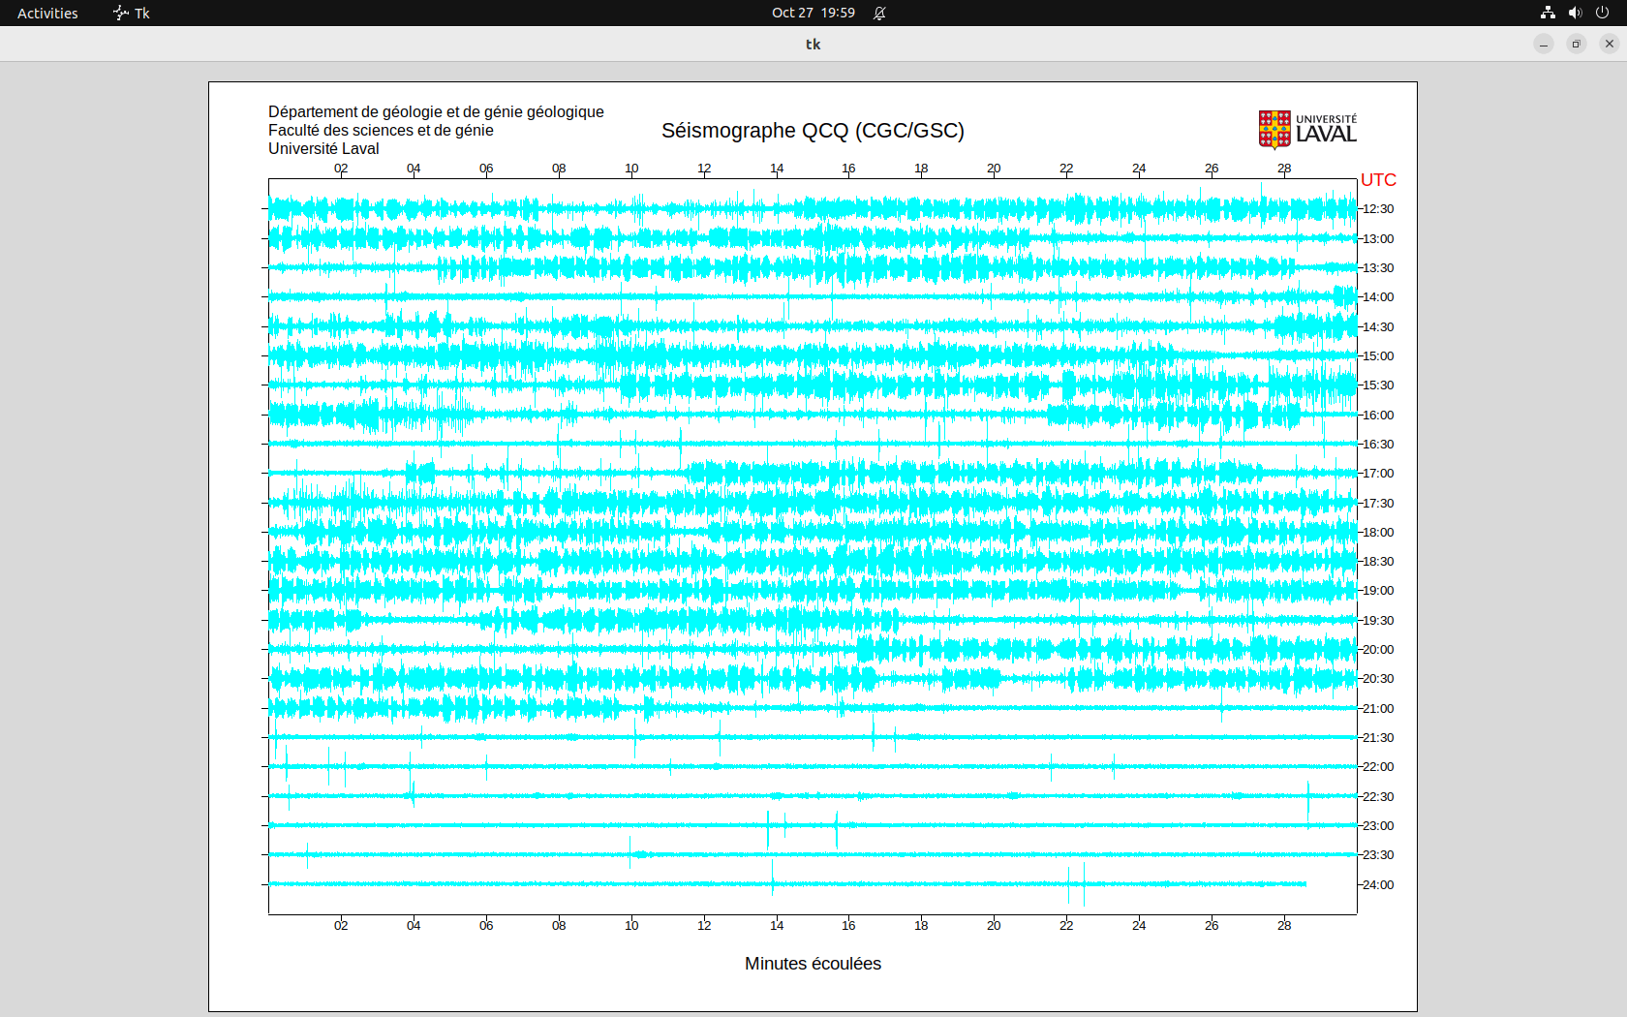Click the volume speaker icon
The image size is (1627, 1017).
point(1575,13)
